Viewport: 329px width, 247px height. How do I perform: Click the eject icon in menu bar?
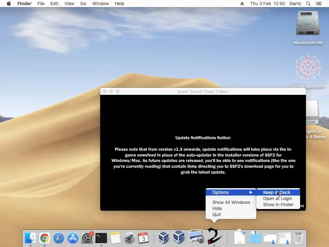(242, 4)
